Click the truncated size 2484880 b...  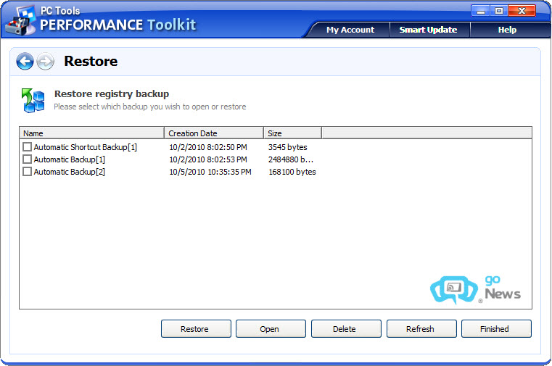[x=291, y=159]
